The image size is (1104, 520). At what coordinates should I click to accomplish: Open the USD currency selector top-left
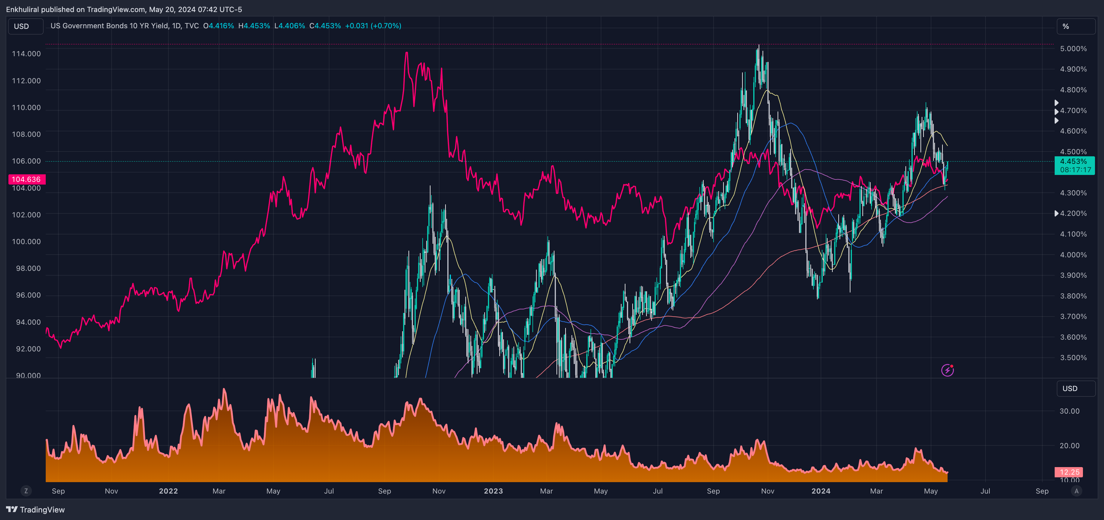click(x=26, y=26)
